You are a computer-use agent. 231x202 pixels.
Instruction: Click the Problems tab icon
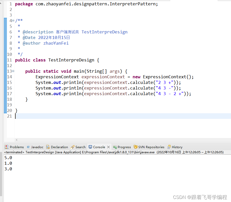(7, 147)
